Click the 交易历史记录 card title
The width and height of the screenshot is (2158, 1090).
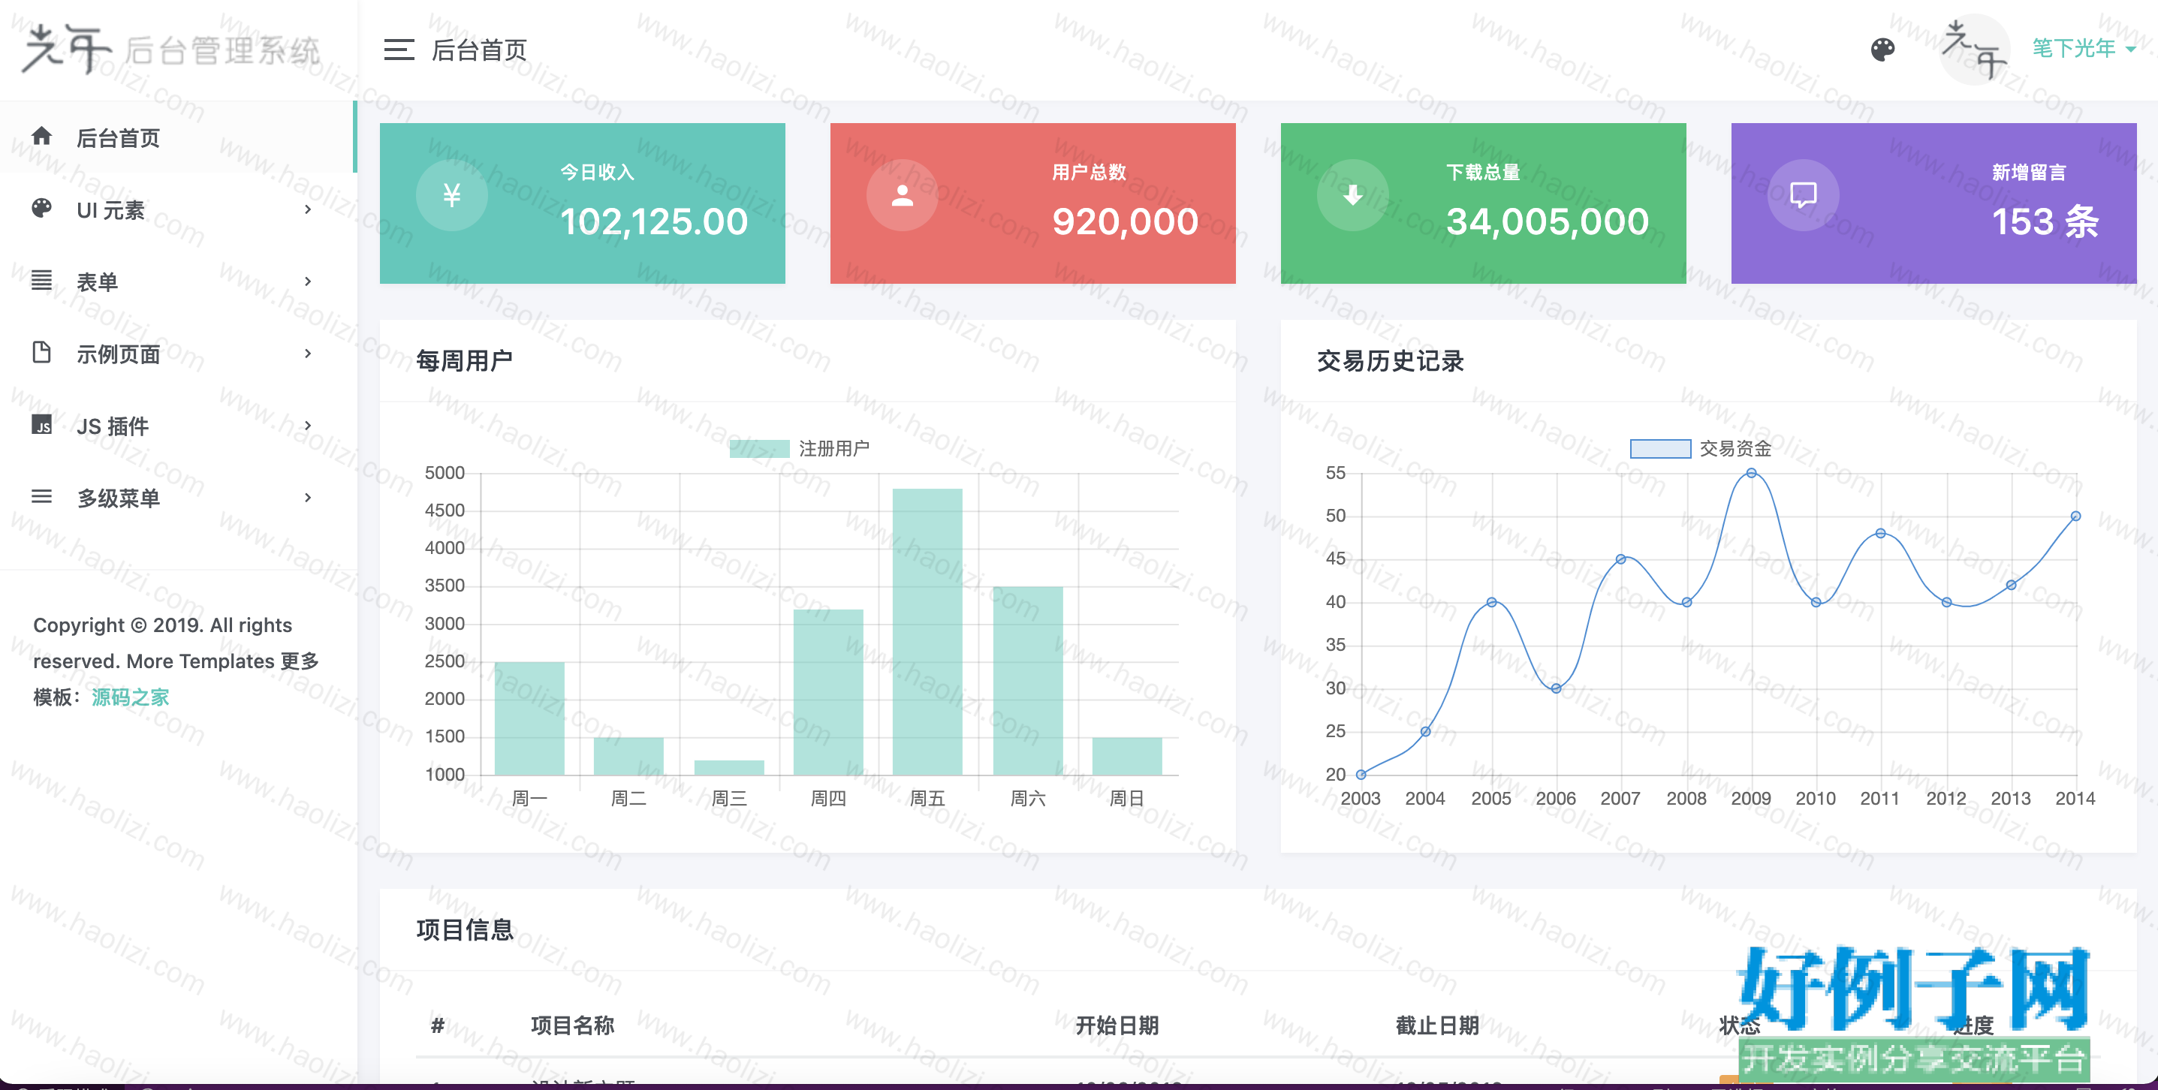pos(1390,361)
